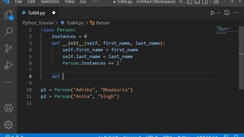Image resolution: width=244 pixels, height=137 pixels.
Task: Click the '__init__' method name
Action: (73, 43)
